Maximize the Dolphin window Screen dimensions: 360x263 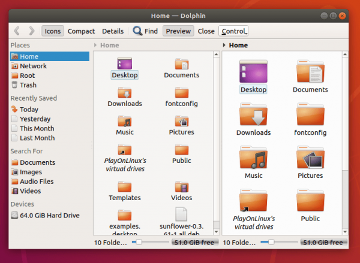(333, 16)
